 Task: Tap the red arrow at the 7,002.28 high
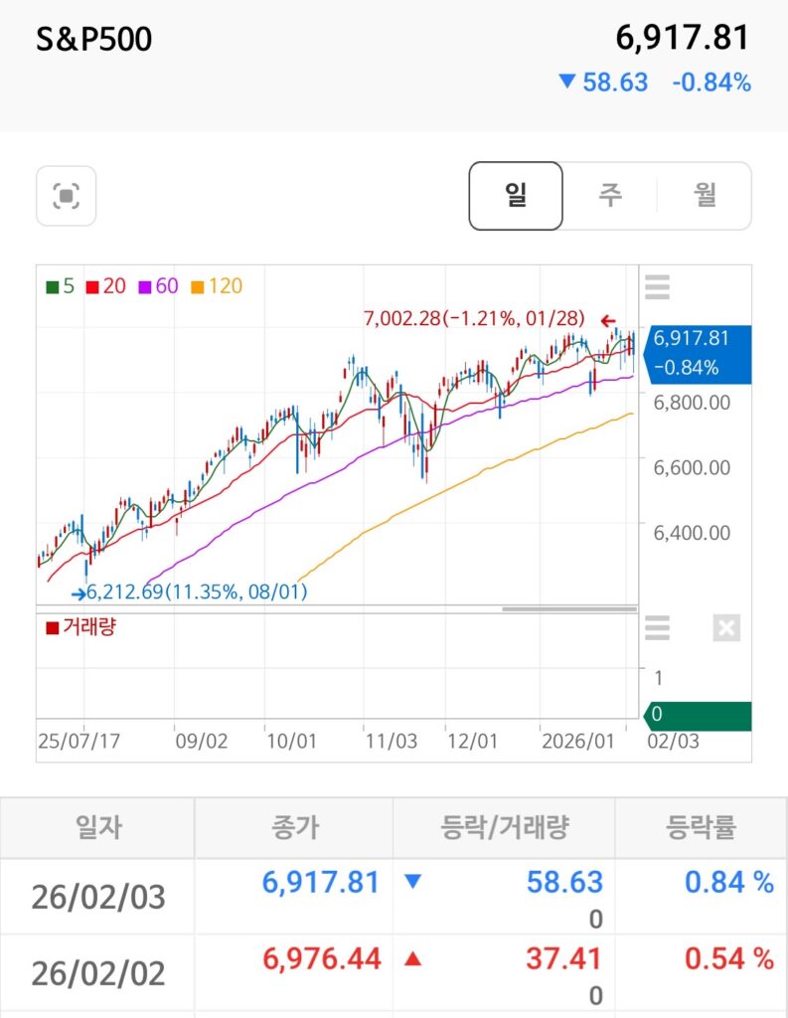(608, 320)
